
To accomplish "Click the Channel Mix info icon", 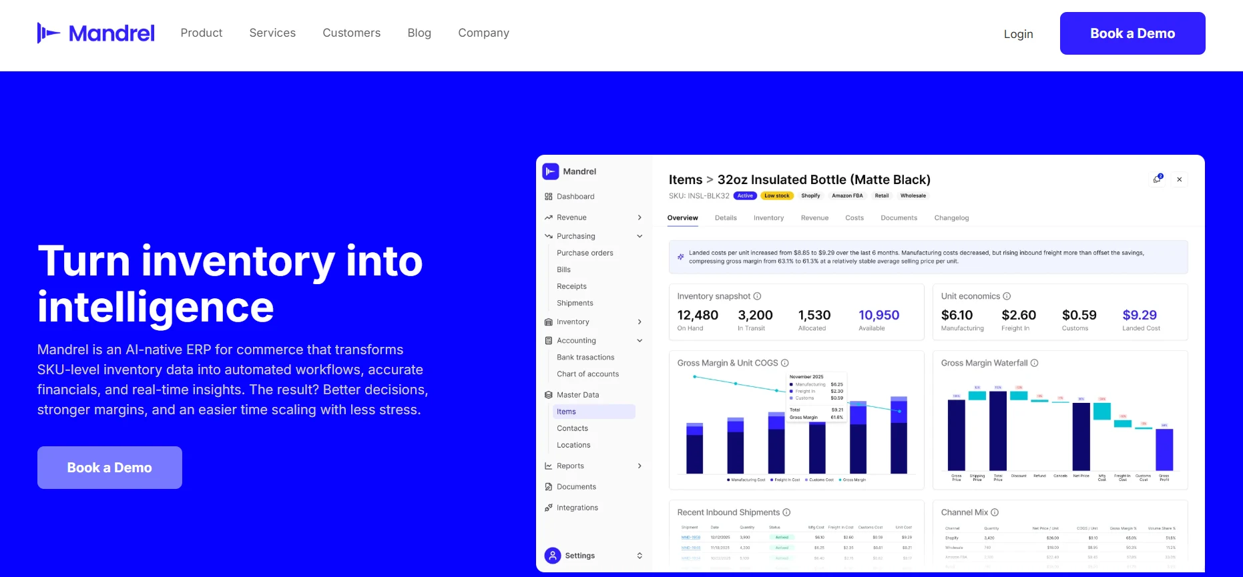I will coord(995,512).
